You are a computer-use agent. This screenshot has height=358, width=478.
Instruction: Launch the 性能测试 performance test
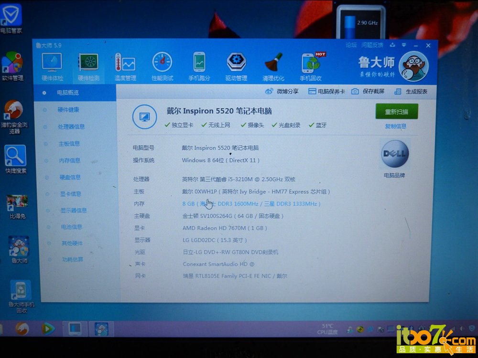click(162, 67)
